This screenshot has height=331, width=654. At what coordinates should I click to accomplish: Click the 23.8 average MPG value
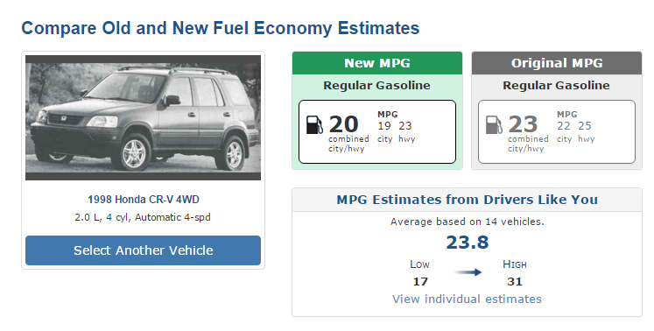click(x=468, y=242)
